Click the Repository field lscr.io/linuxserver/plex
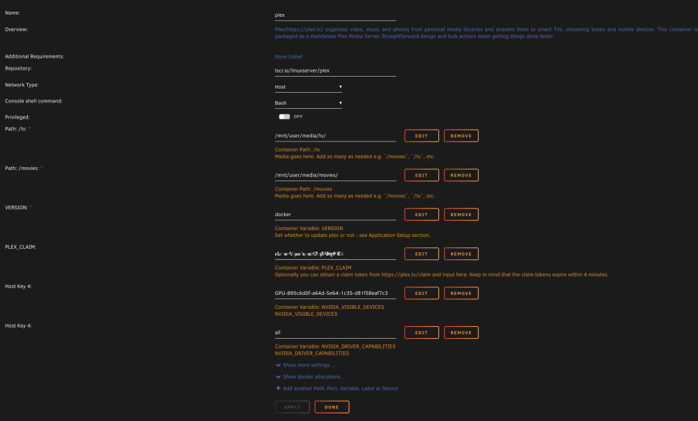 coord(335,70)
